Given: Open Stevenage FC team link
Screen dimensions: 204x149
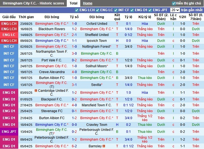Looking at the screenshot, I should click(52, 111).
